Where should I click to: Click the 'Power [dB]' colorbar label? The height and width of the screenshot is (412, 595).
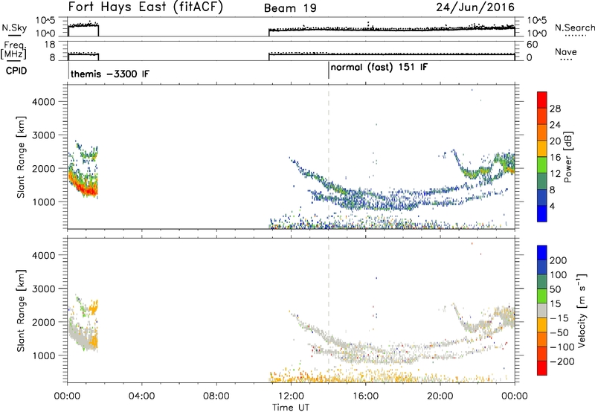coord(567,157)
